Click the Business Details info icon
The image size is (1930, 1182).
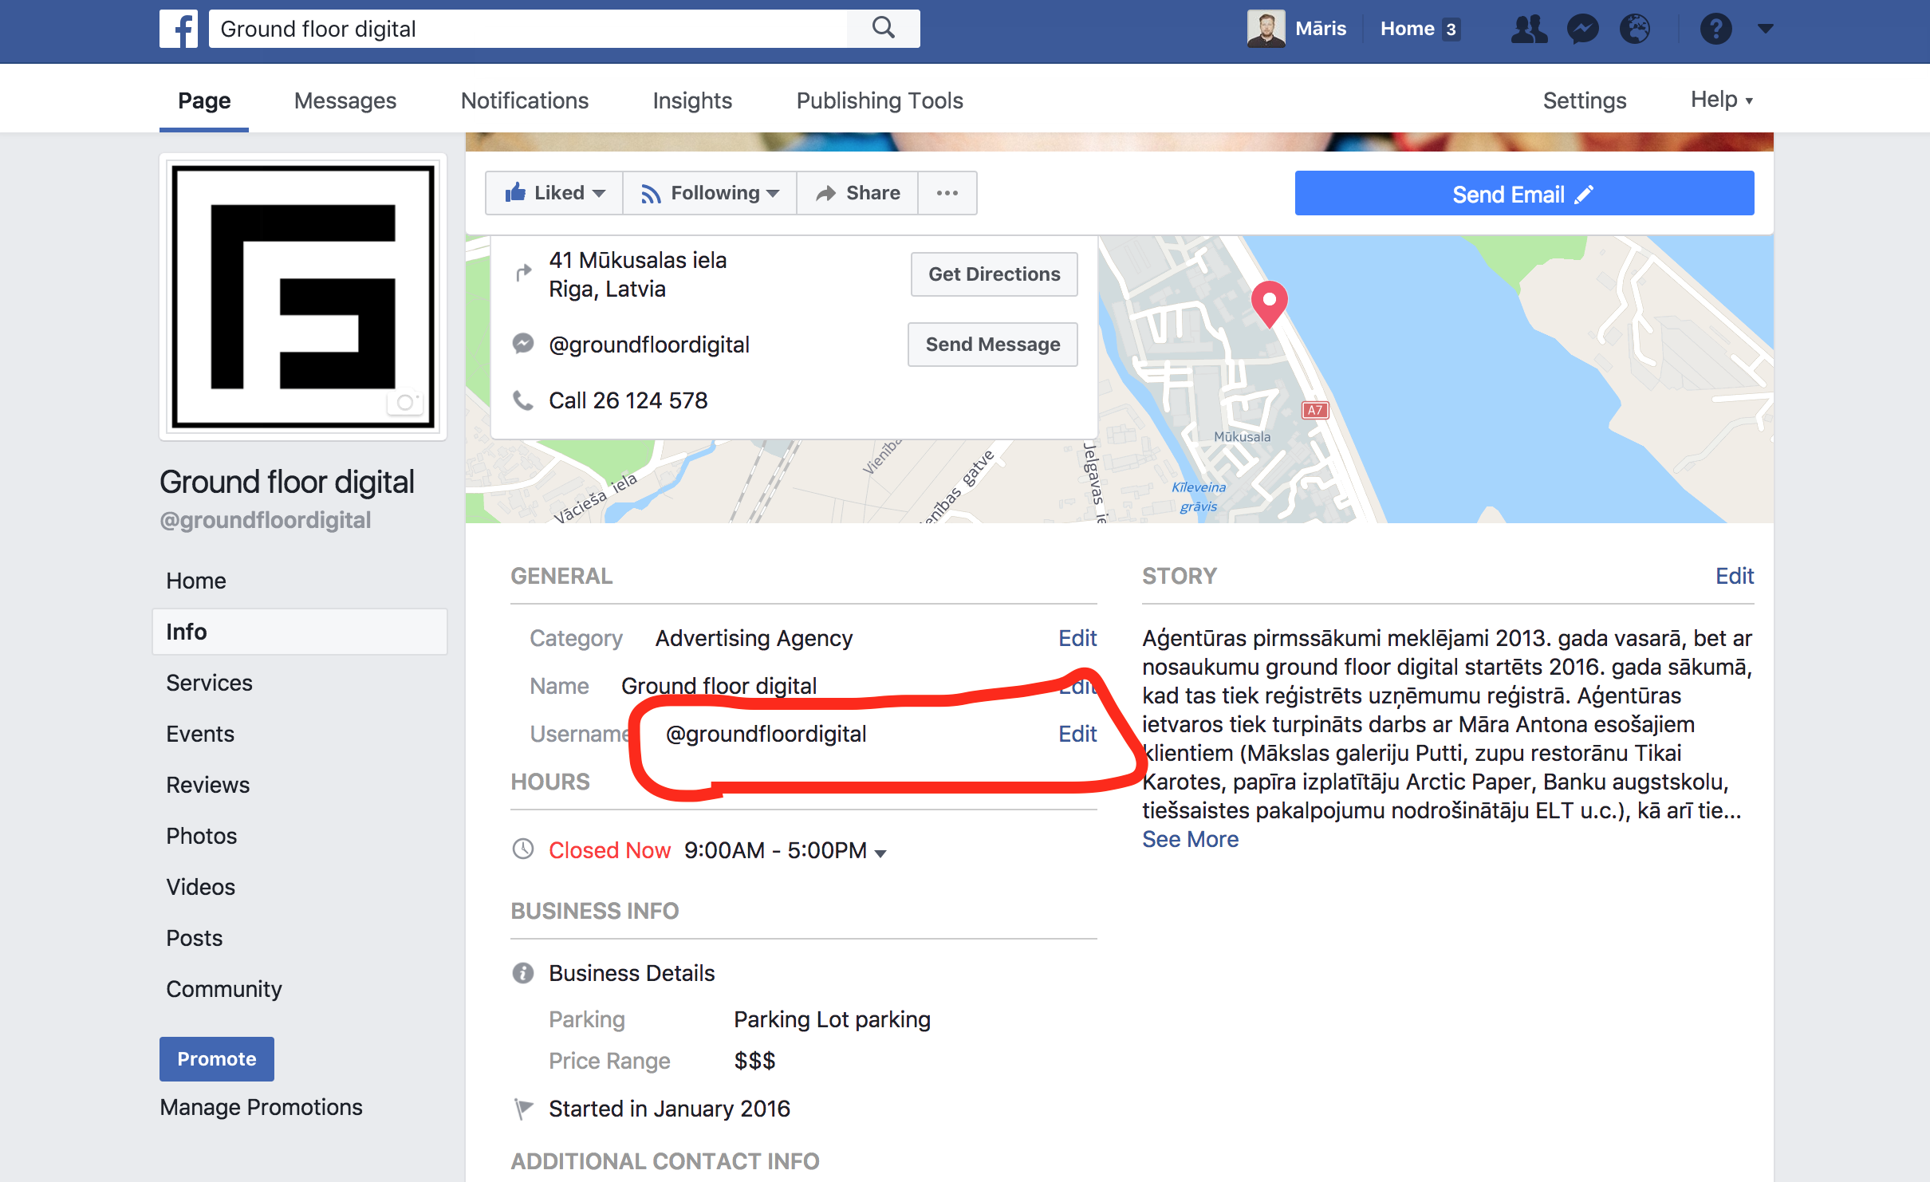click(522, 973)
